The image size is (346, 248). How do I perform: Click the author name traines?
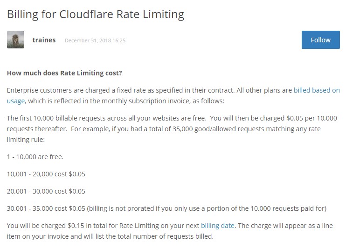[x=44, y=40]
